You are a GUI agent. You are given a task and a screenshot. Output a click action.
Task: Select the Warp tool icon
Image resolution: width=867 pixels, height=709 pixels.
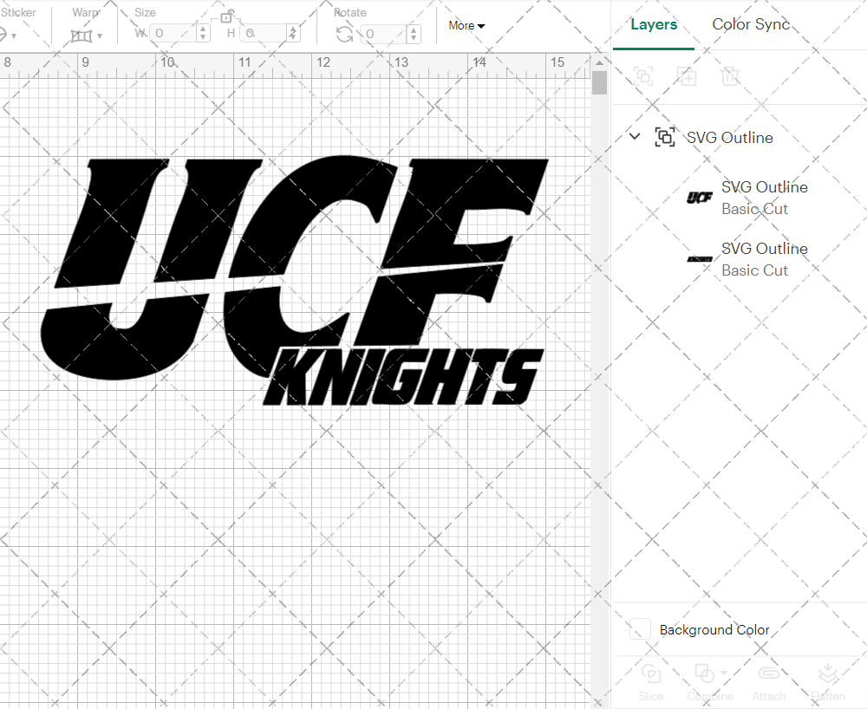pyautogui.click(x=82, y=33)
